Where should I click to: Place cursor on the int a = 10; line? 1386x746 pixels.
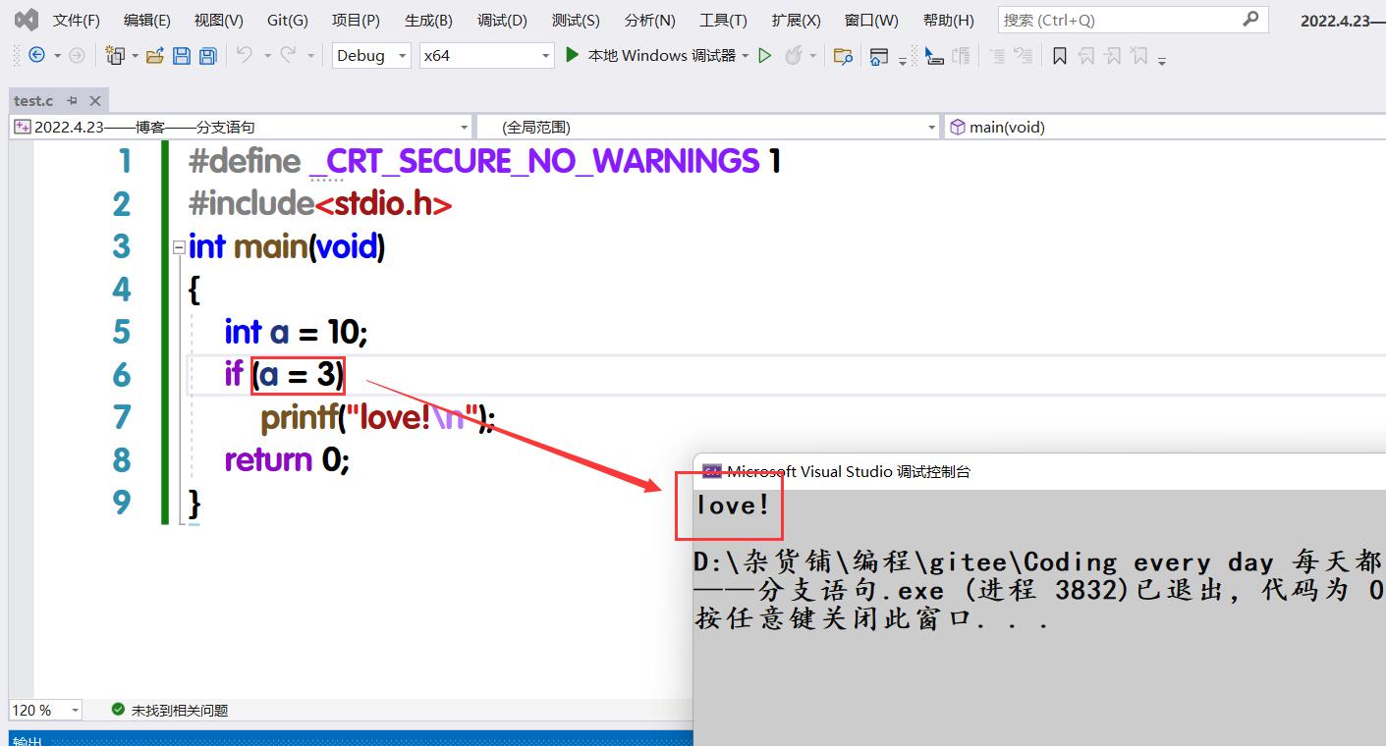click(296, 332)
